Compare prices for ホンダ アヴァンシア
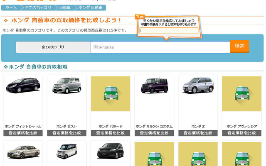 pyautogui.click(x=242, y=133)
